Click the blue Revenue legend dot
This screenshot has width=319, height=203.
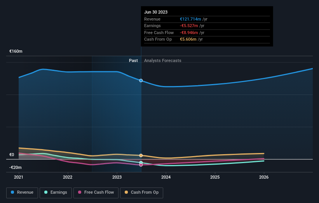12,192
